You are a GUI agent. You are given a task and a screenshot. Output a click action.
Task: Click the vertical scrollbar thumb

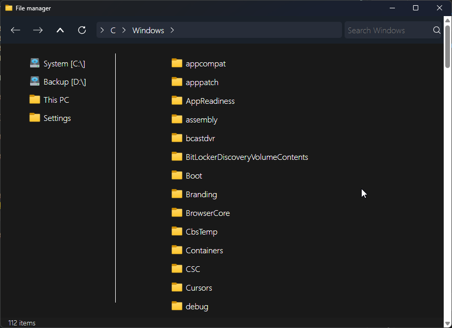point(447,47)
